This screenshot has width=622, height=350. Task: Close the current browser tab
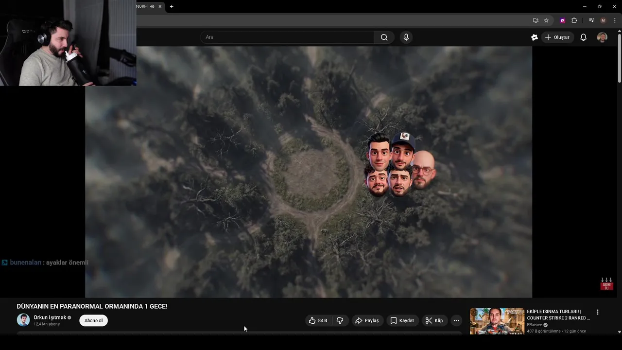[160, 6]
